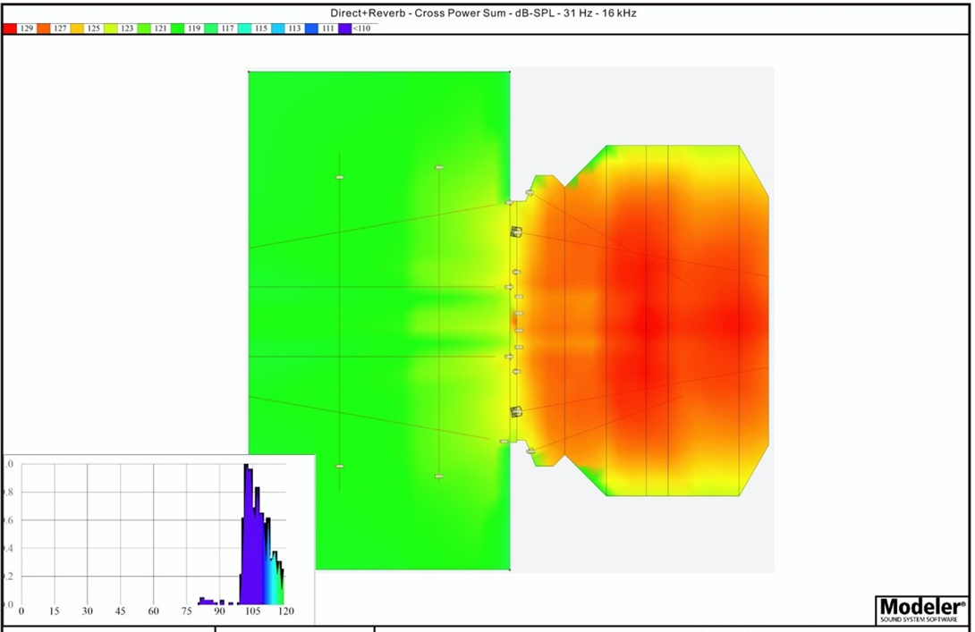Image resolution: width=975 pixels, height=632 pixels.
Task: Click the top-left speaker in green area
Action: [x=340, y=178]
